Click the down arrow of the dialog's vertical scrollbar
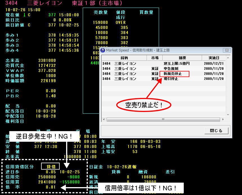Screen dimensions: 242x195 [228, 115]
